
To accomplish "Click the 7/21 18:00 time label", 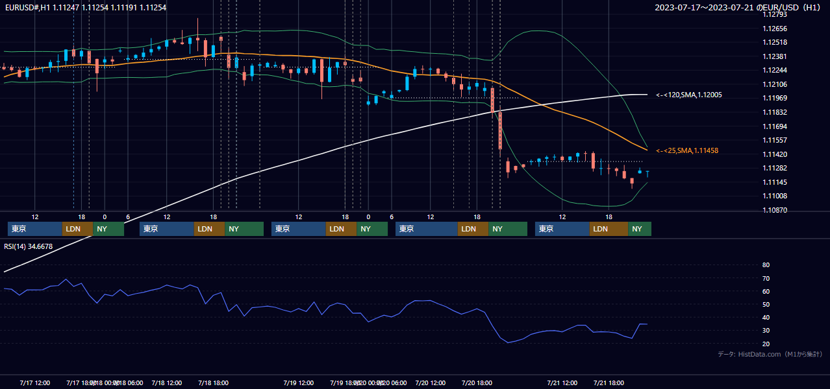I will pyautogui.click(x=609, y=383).
